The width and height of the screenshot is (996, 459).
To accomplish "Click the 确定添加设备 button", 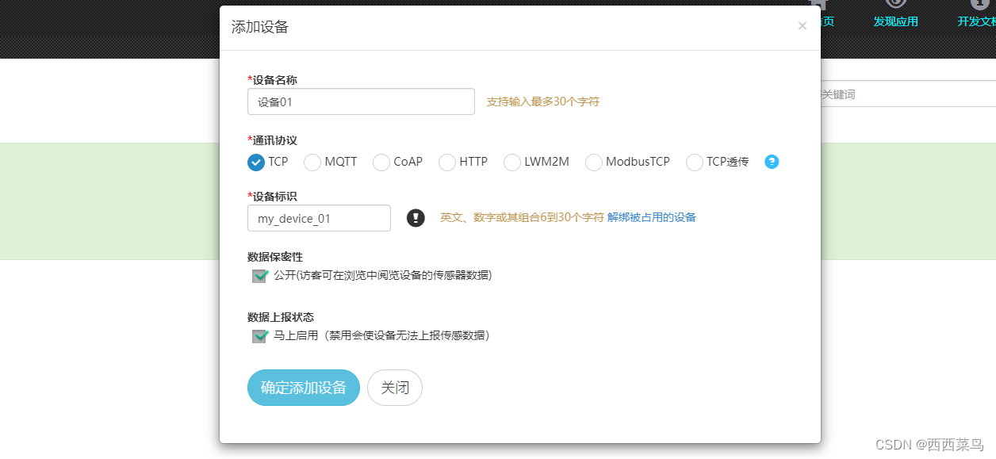I will pos(304,388).
